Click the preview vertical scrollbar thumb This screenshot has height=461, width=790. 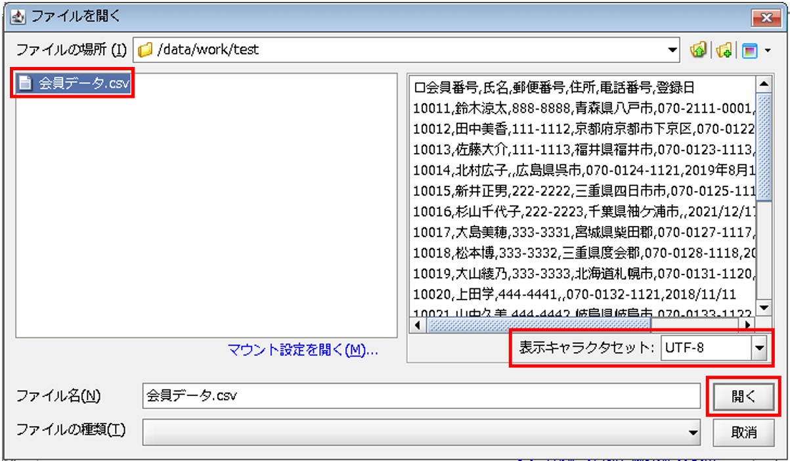click(764, 144)
